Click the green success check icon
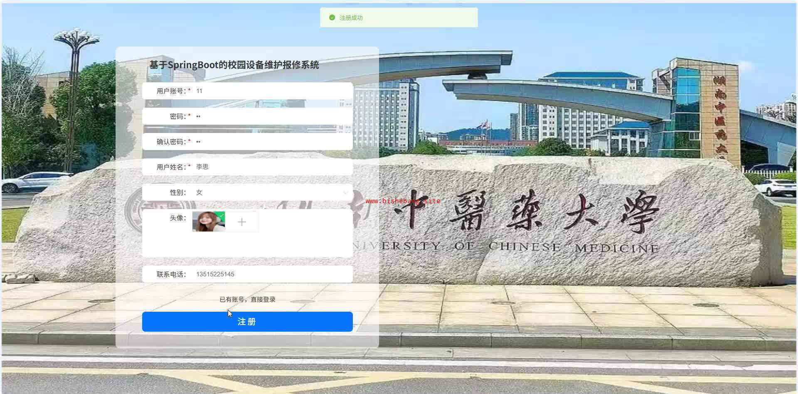The image size is (798, 394). click(x=332, y=17)
